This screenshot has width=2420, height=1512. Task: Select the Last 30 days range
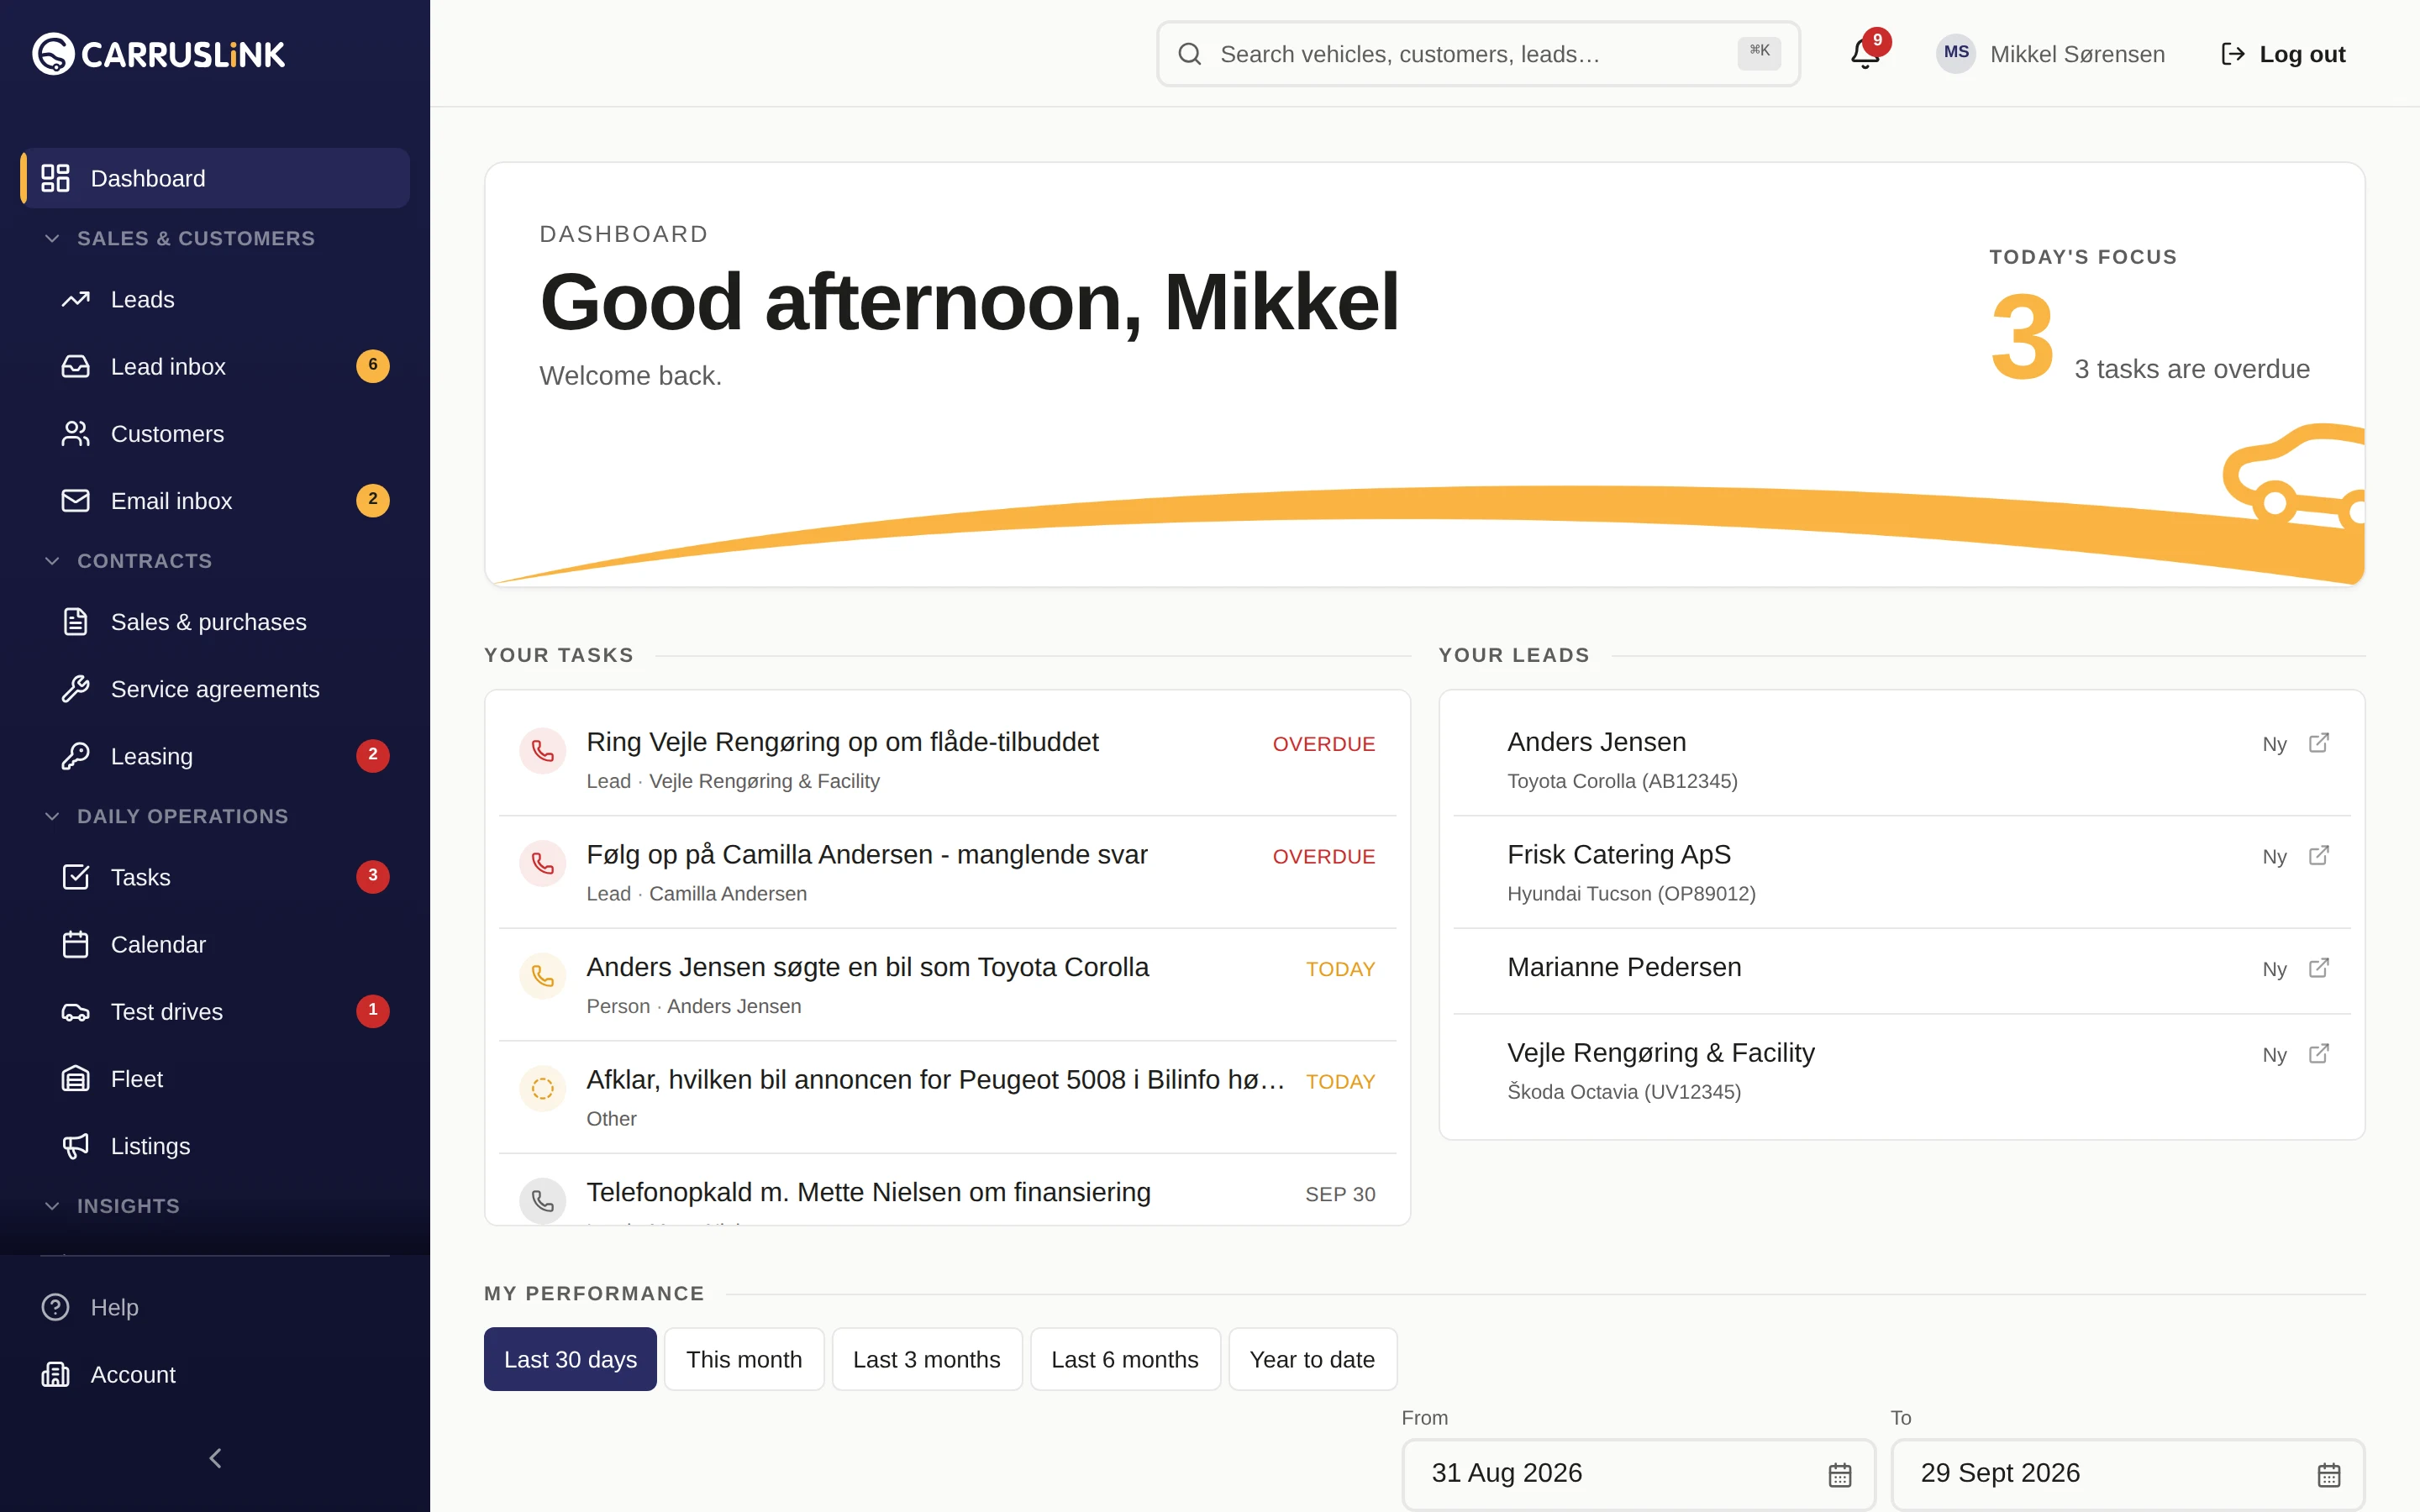click(570, 1359)
